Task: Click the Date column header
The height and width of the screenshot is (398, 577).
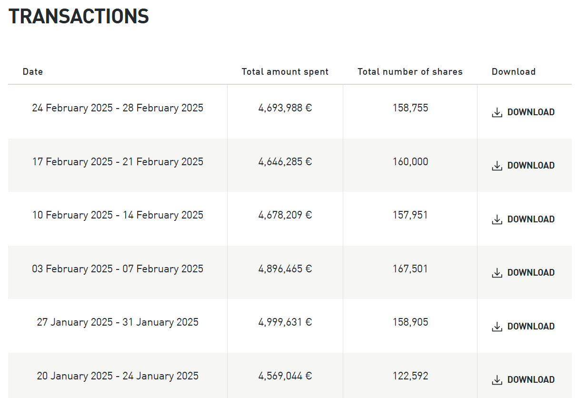Action: click(33, 72)
